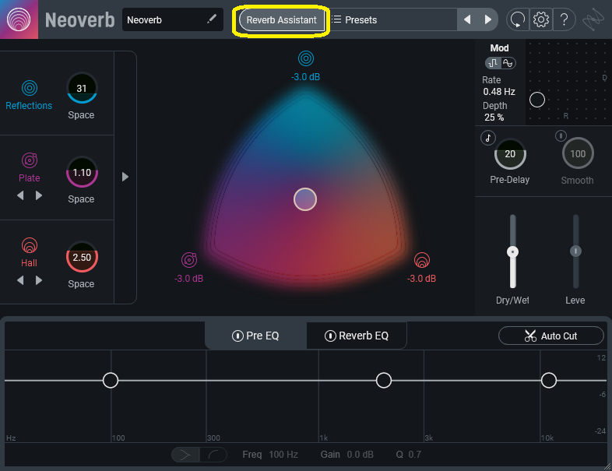Viewport: 612px width, 471px height.
Task: Toggle the Smooth enable button
Action: [x=560, y=137]
